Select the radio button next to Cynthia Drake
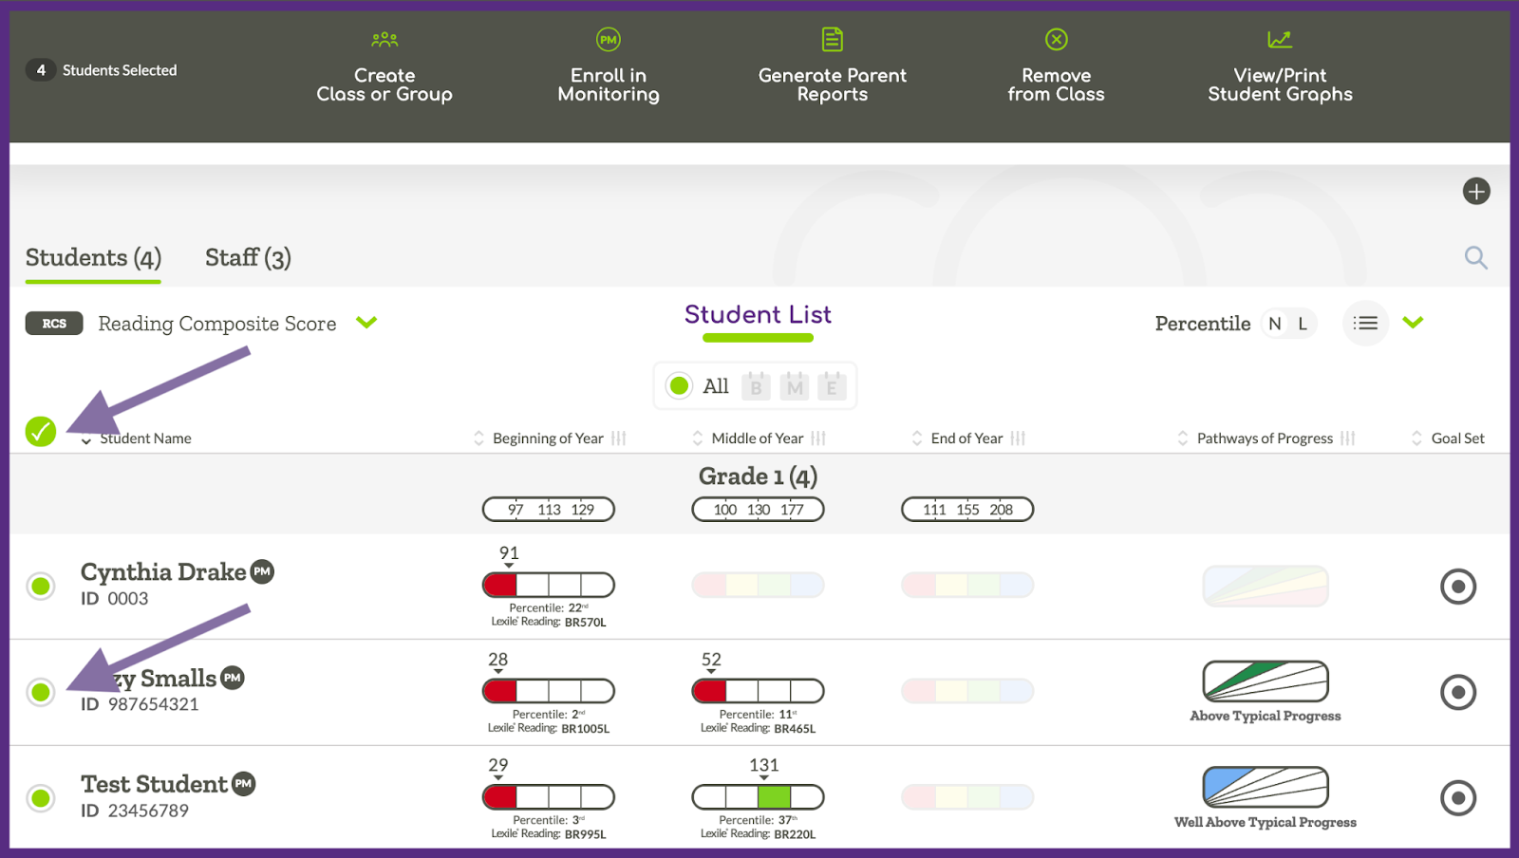 40,587
